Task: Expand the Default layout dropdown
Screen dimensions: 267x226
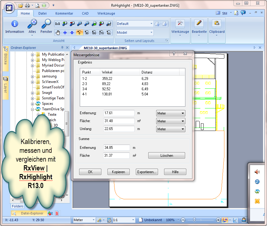Action: 151,24
